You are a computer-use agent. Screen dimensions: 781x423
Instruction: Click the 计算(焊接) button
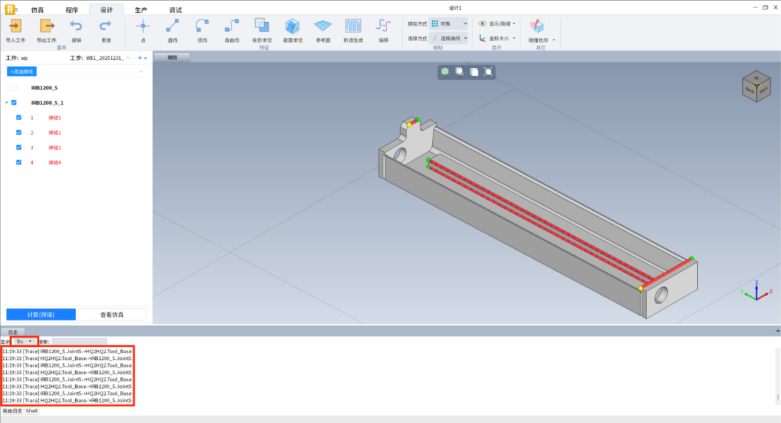point(41,314)
